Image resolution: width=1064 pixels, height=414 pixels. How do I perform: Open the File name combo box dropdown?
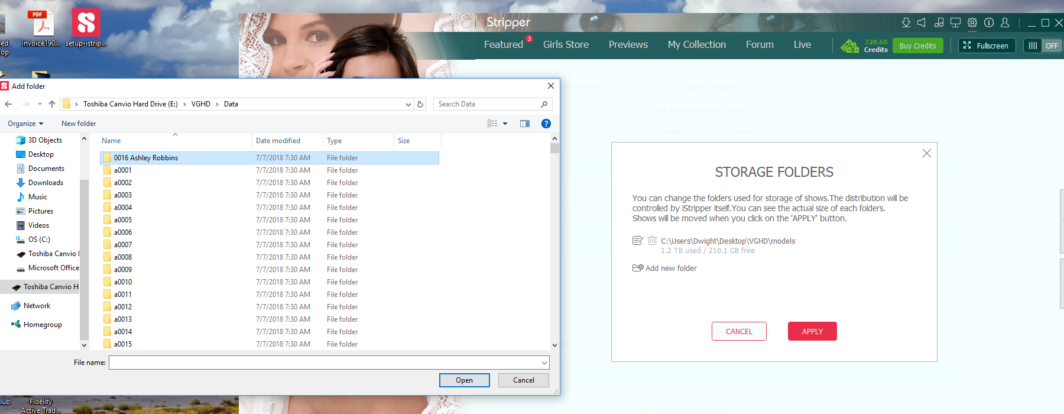point(544,363)
